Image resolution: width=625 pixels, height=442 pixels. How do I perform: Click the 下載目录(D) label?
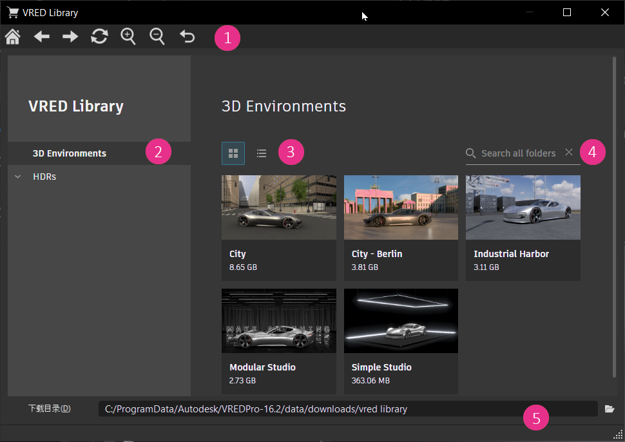[x=50, y=408]
